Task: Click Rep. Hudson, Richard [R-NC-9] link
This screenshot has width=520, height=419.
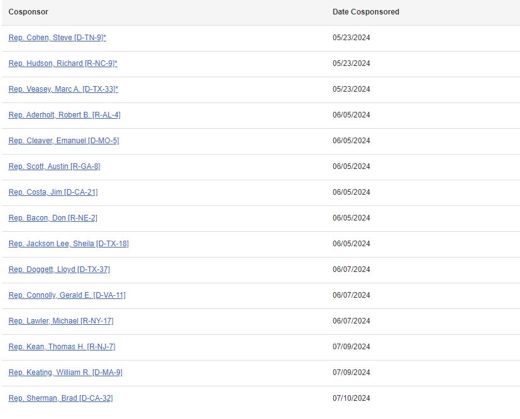Action: click(x=62, y=63)
